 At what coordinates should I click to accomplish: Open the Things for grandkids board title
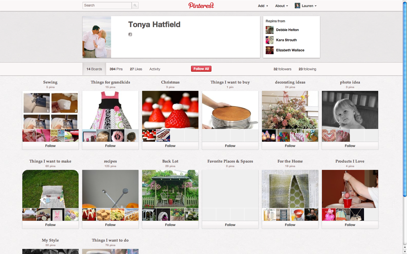tap(110, 82)
